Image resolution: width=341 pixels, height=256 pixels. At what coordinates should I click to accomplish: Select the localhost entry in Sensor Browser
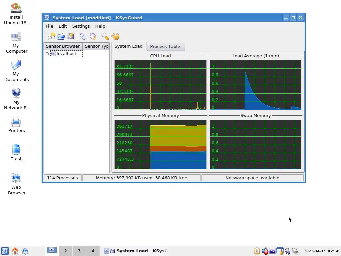click(x=66, y=54)
